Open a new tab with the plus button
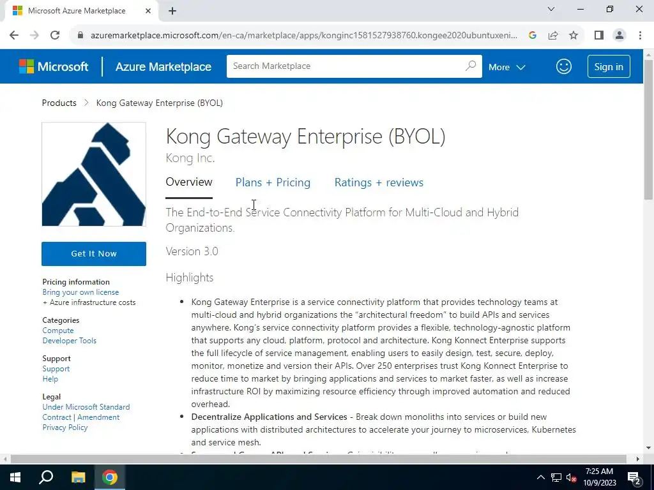 click(172, 11)
